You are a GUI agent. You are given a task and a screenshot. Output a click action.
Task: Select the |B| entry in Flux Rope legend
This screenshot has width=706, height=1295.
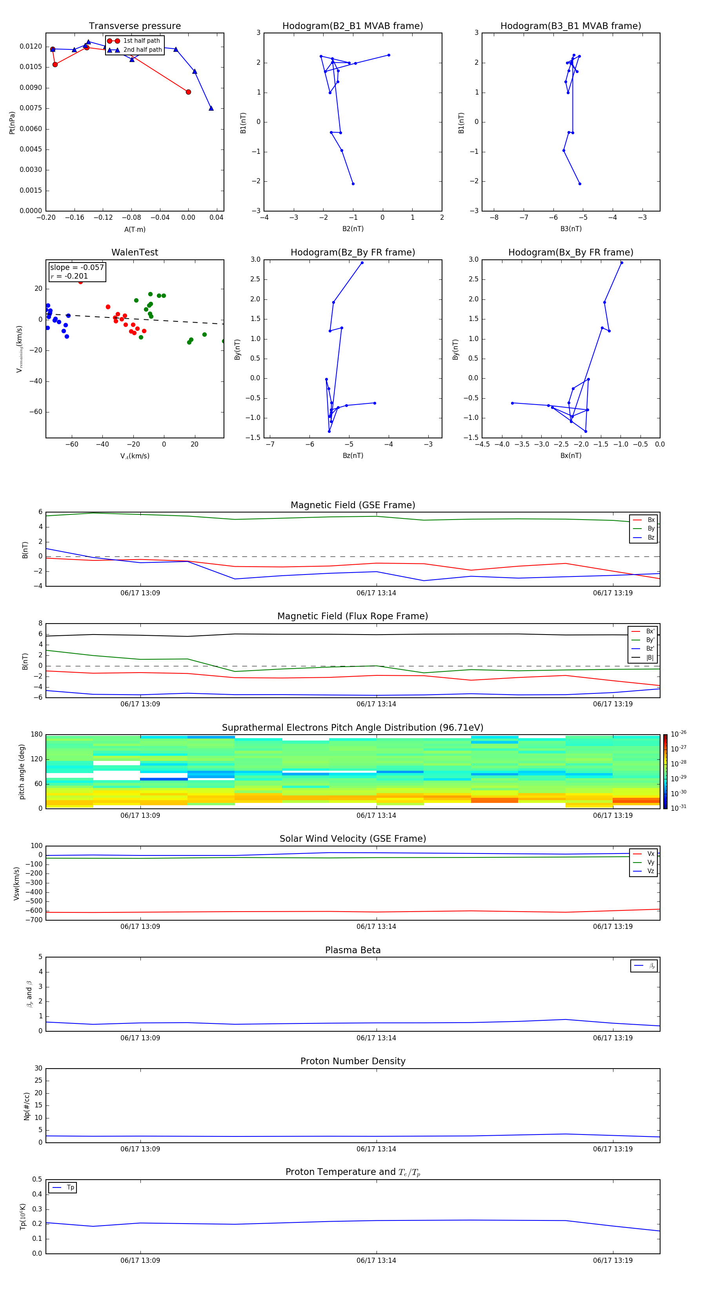click(x=643, y=658)
